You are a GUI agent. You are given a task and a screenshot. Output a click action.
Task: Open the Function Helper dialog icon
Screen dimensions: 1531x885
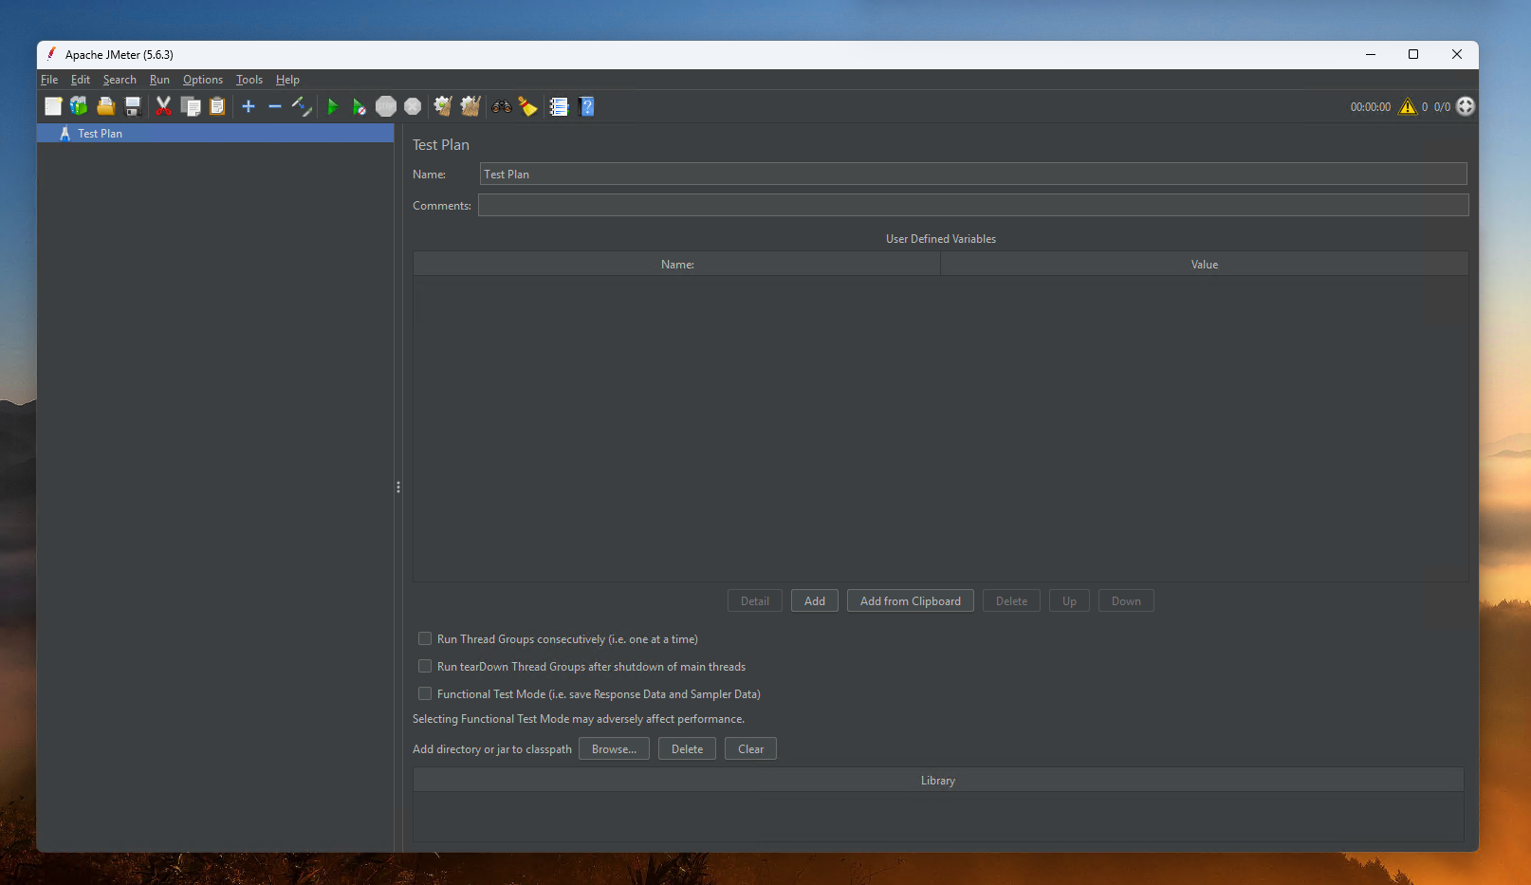(x=559, y=106)
